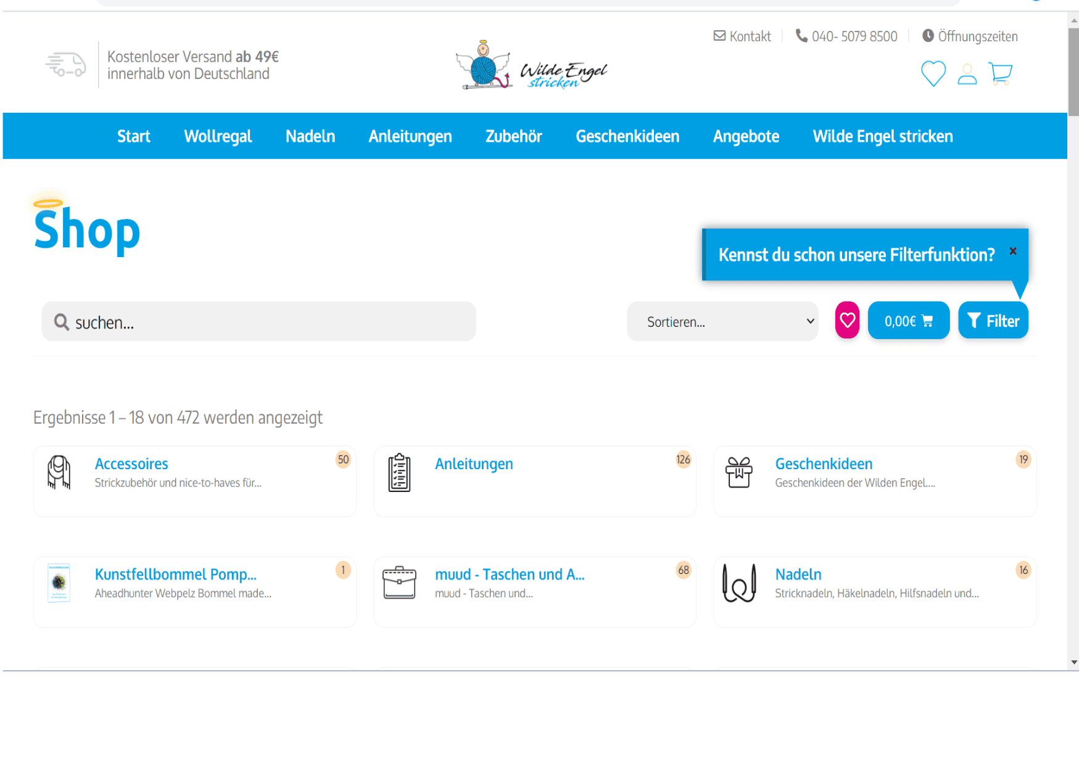Viewport: 1079px width, 765px height.
Task: Close the Filterfunktion tooltip
Action: click(x=1013, y=251)
